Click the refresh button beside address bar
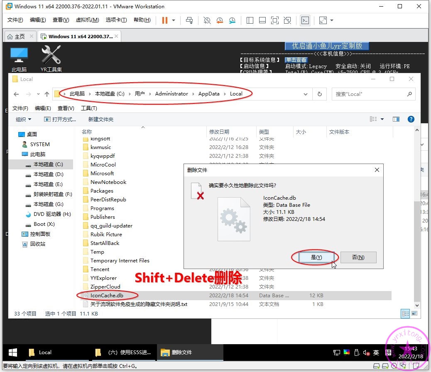Screen dimensions: 431x372 (x=320, y=94)
